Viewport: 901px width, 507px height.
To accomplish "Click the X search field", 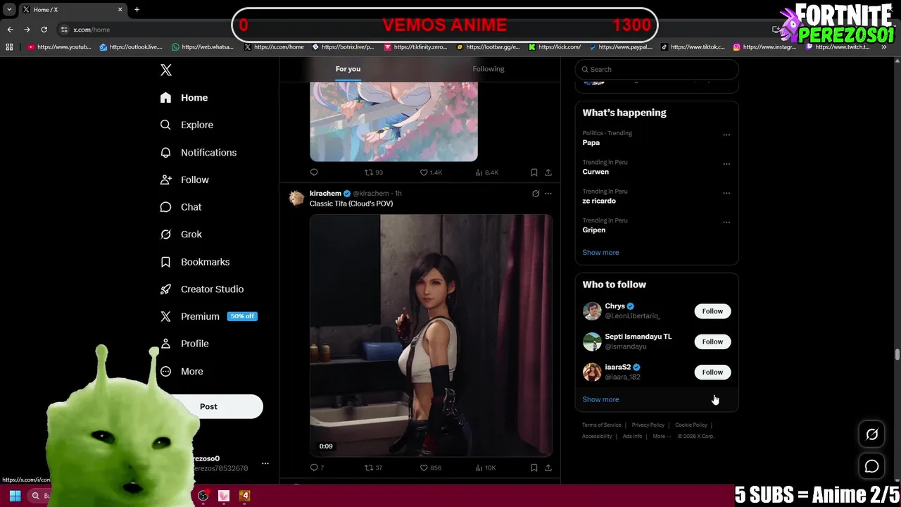I will tap(657, 69).
